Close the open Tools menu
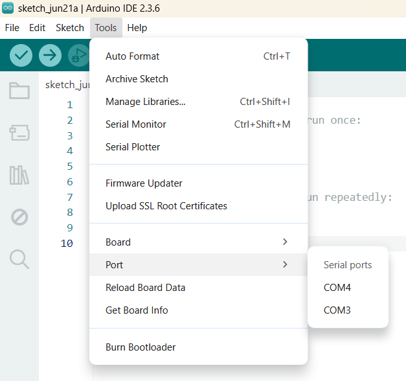Image resolution: width=406 pixels, height=381 pixels. pos(106,28)
